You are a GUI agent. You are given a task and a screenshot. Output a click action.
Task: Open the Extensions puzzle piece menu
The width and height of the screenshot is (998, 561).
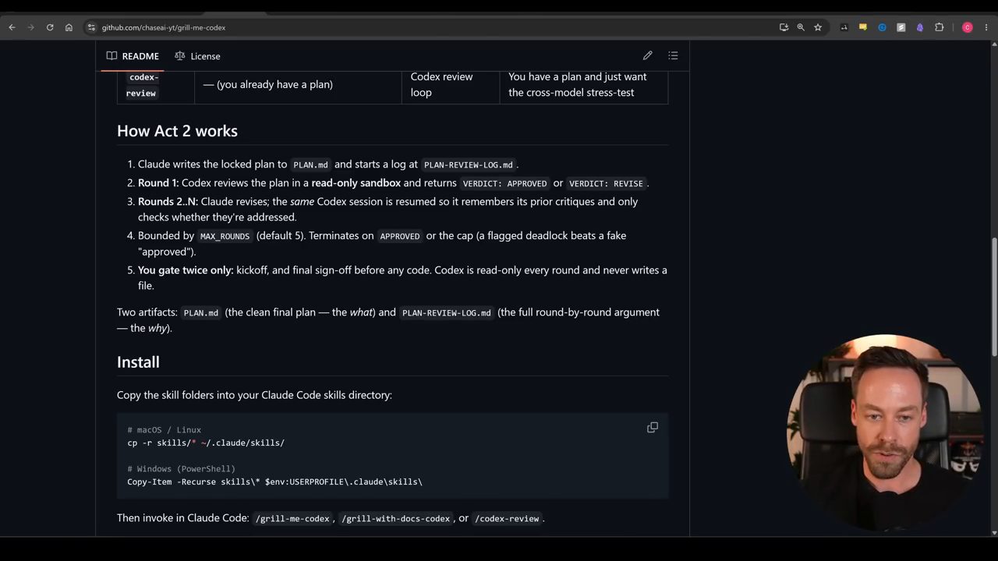point(940,27)
